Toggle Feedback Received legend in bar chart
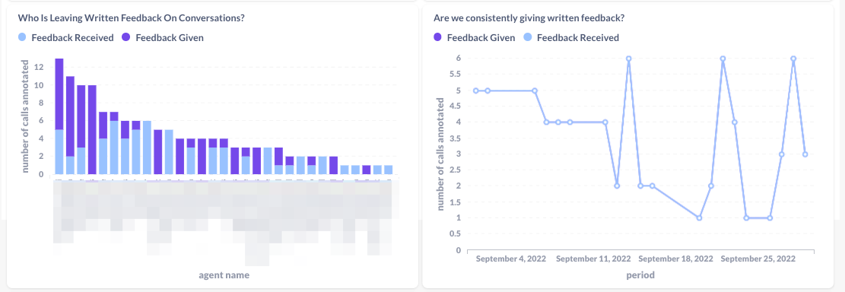Viewport: 845px width, 292px height. pyautogui.click(x=65, y=38)
